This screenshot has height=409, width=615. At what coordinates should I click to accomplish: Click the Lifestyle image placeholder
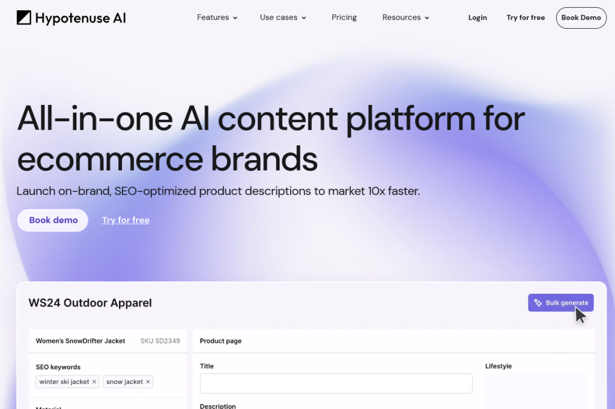tap(536, 392)
